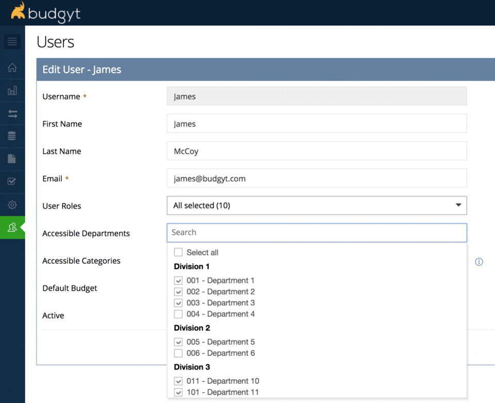The width and height of the screenshot is (495, 403).
Task: Uncheck 003 - Department 3
Action: pos(178,303)
